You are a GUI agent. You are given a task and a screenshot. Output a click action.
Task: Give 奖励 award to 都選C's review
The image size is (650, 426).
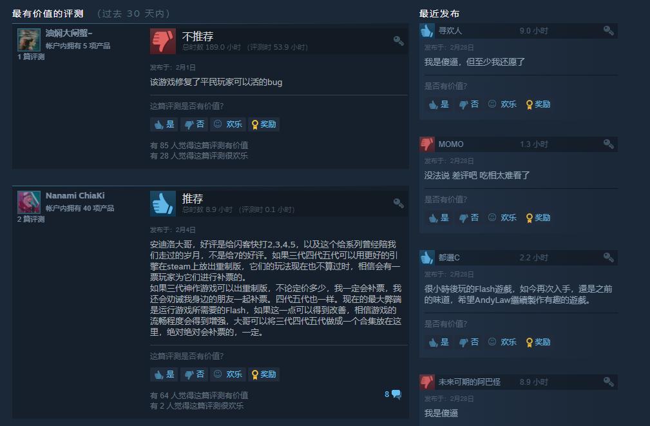pyautogui.click(x=538, y=342)
